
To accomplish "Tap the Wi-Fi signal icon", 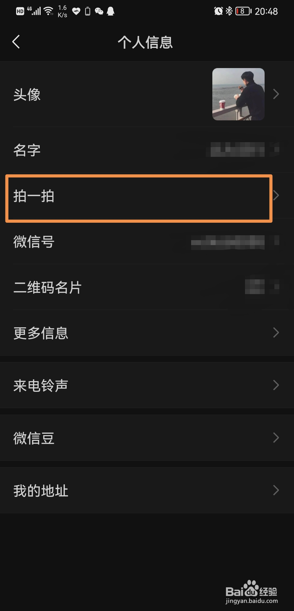I will [x=49, y=11].
